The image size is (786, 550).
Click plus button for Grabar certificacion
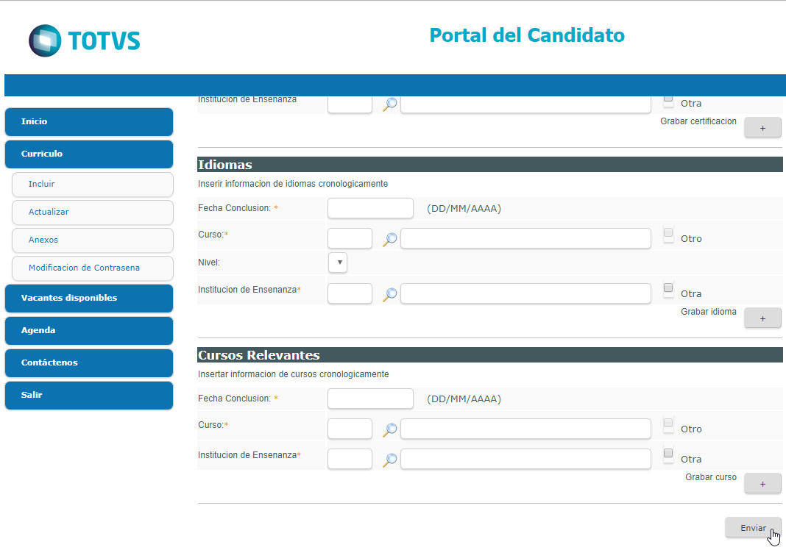762,128
